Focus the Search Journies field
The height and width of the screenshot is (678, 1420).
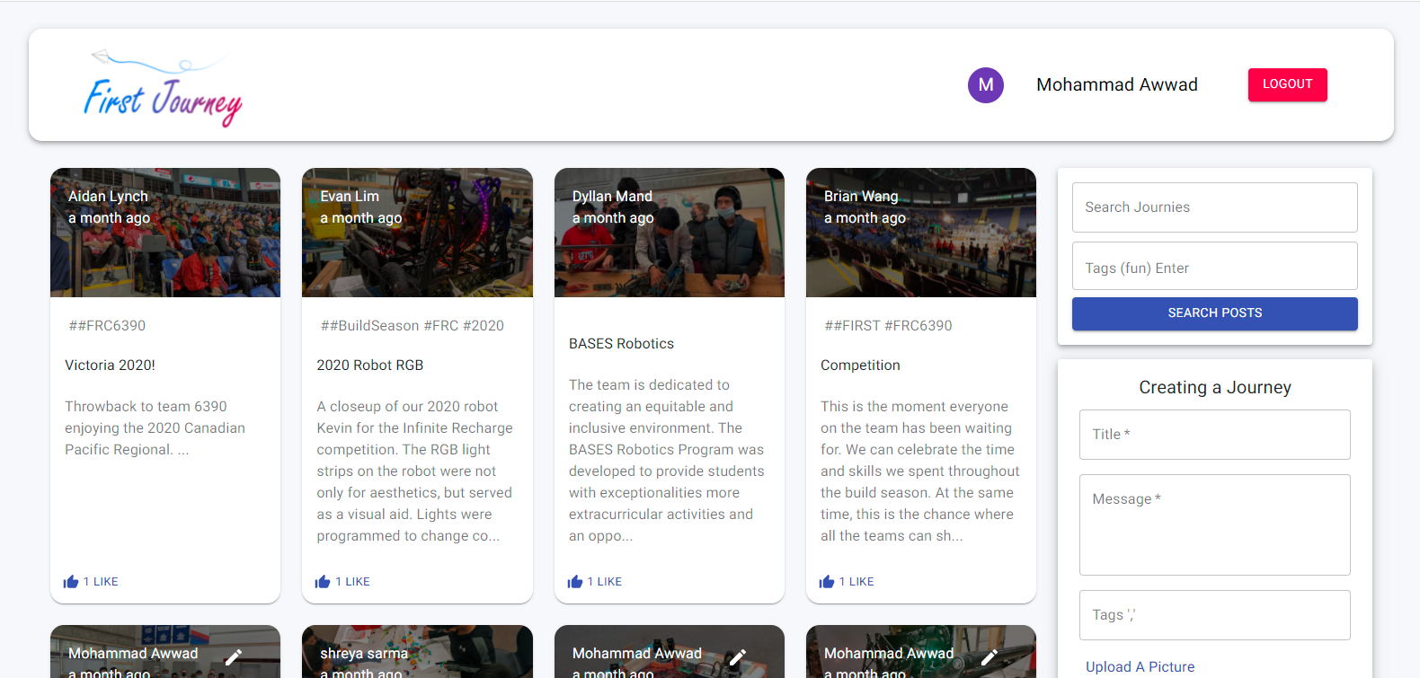pos(1215,207)
